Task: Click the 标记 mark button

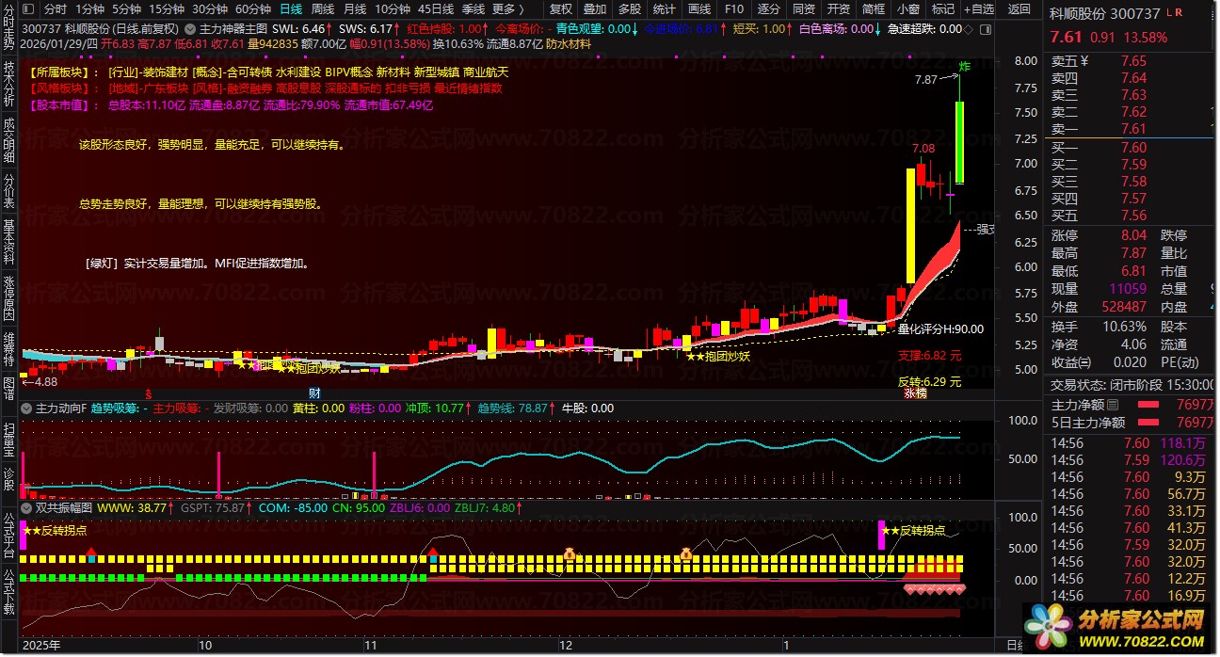Action: (x=942, y=9)
